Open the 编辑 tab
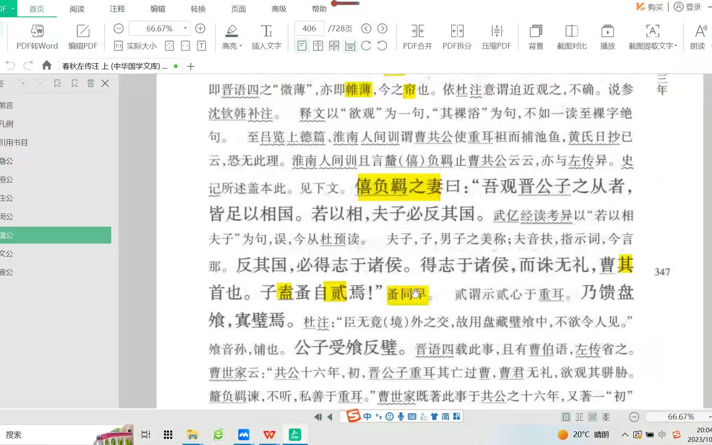 point(158,9)
